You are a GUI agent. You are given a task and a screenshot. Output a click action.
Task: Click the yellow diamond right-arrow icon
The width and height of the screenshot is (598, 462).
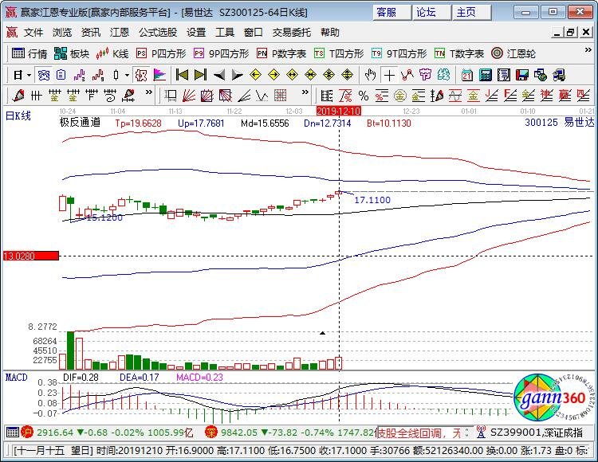pos(273,75)
